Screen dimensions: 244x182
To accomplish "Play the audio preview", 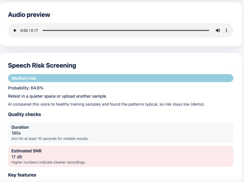I will [15, 30].
